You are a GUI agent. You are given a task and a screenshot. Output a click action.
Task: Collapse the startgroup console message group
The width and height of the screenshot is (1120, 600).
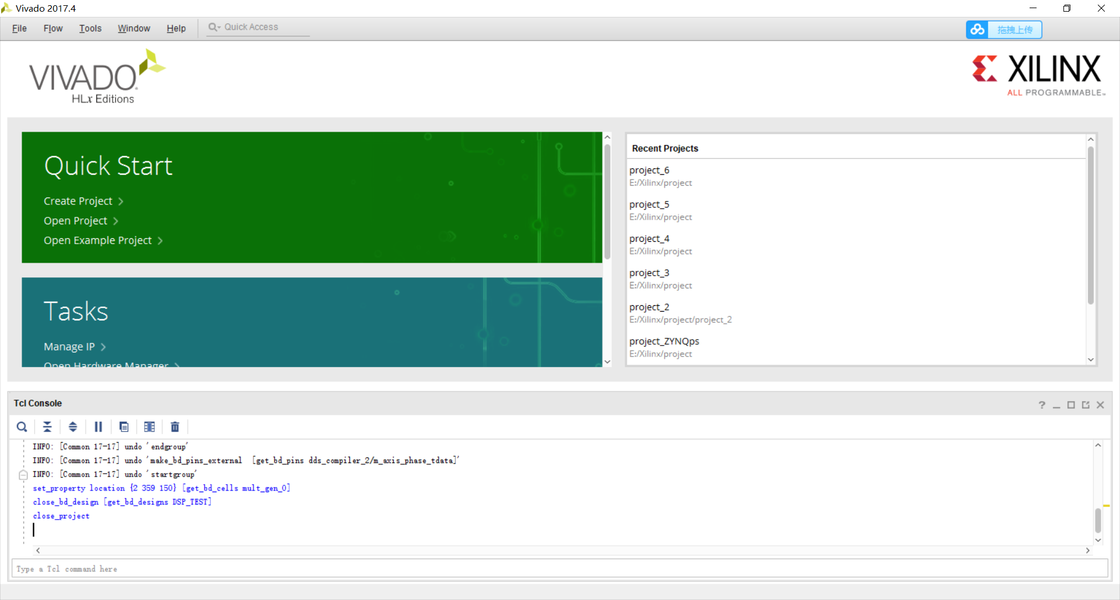23,475
